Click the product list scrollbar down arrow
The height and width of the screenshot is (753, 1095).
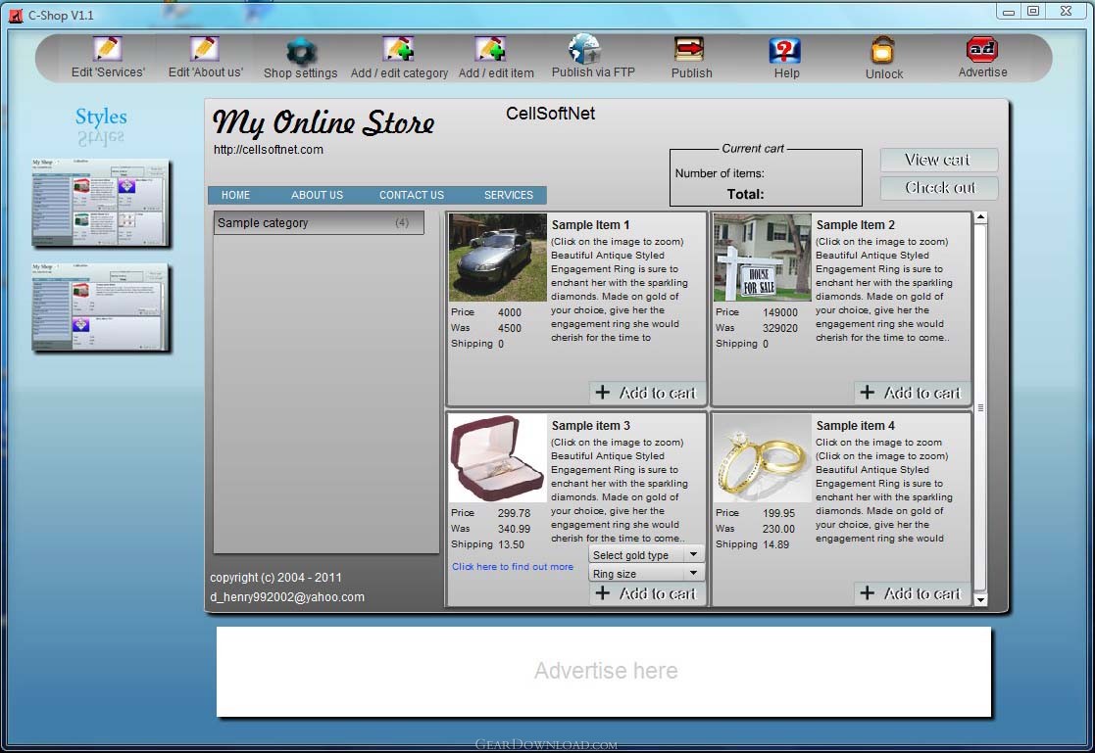(x=980, y=599)
